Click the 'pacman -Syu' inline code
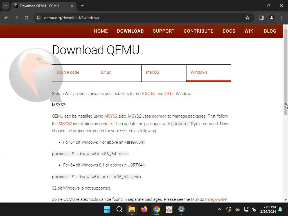The width and height of the screenshot is (288, 216). click(x=184, y=124)
